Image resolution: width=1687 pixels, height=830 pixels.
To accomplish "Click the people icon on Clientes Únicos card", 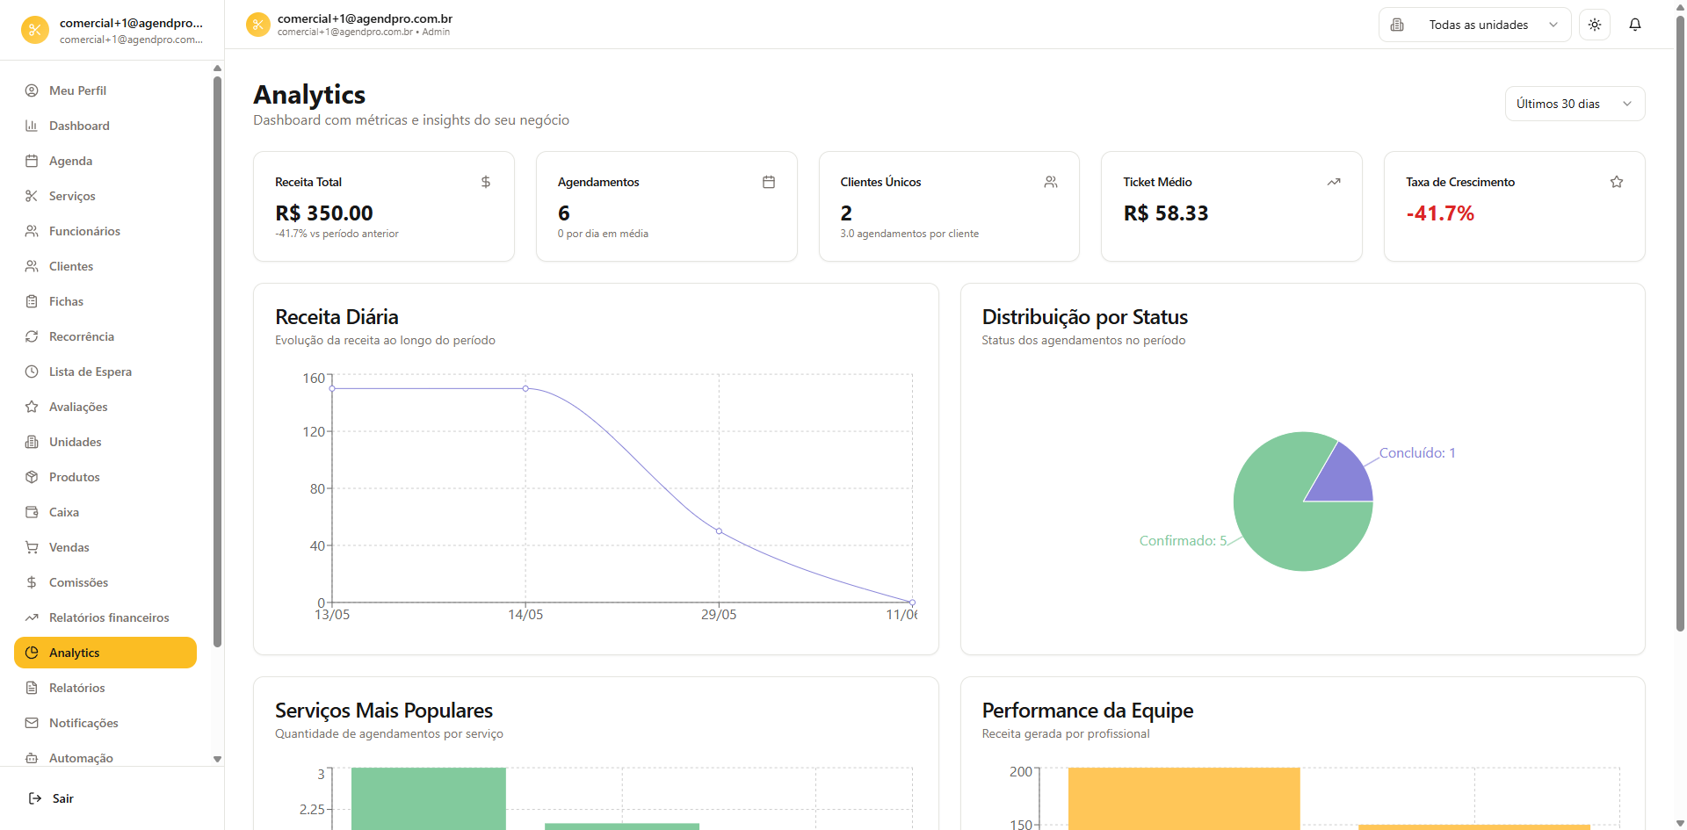I will (x=1051, y=182).
